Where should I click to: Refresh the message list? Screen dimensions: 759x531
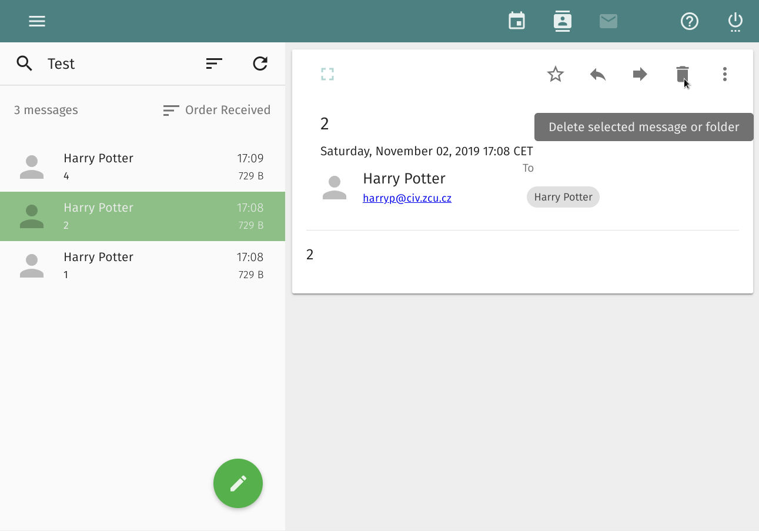[x=260, y=64]
